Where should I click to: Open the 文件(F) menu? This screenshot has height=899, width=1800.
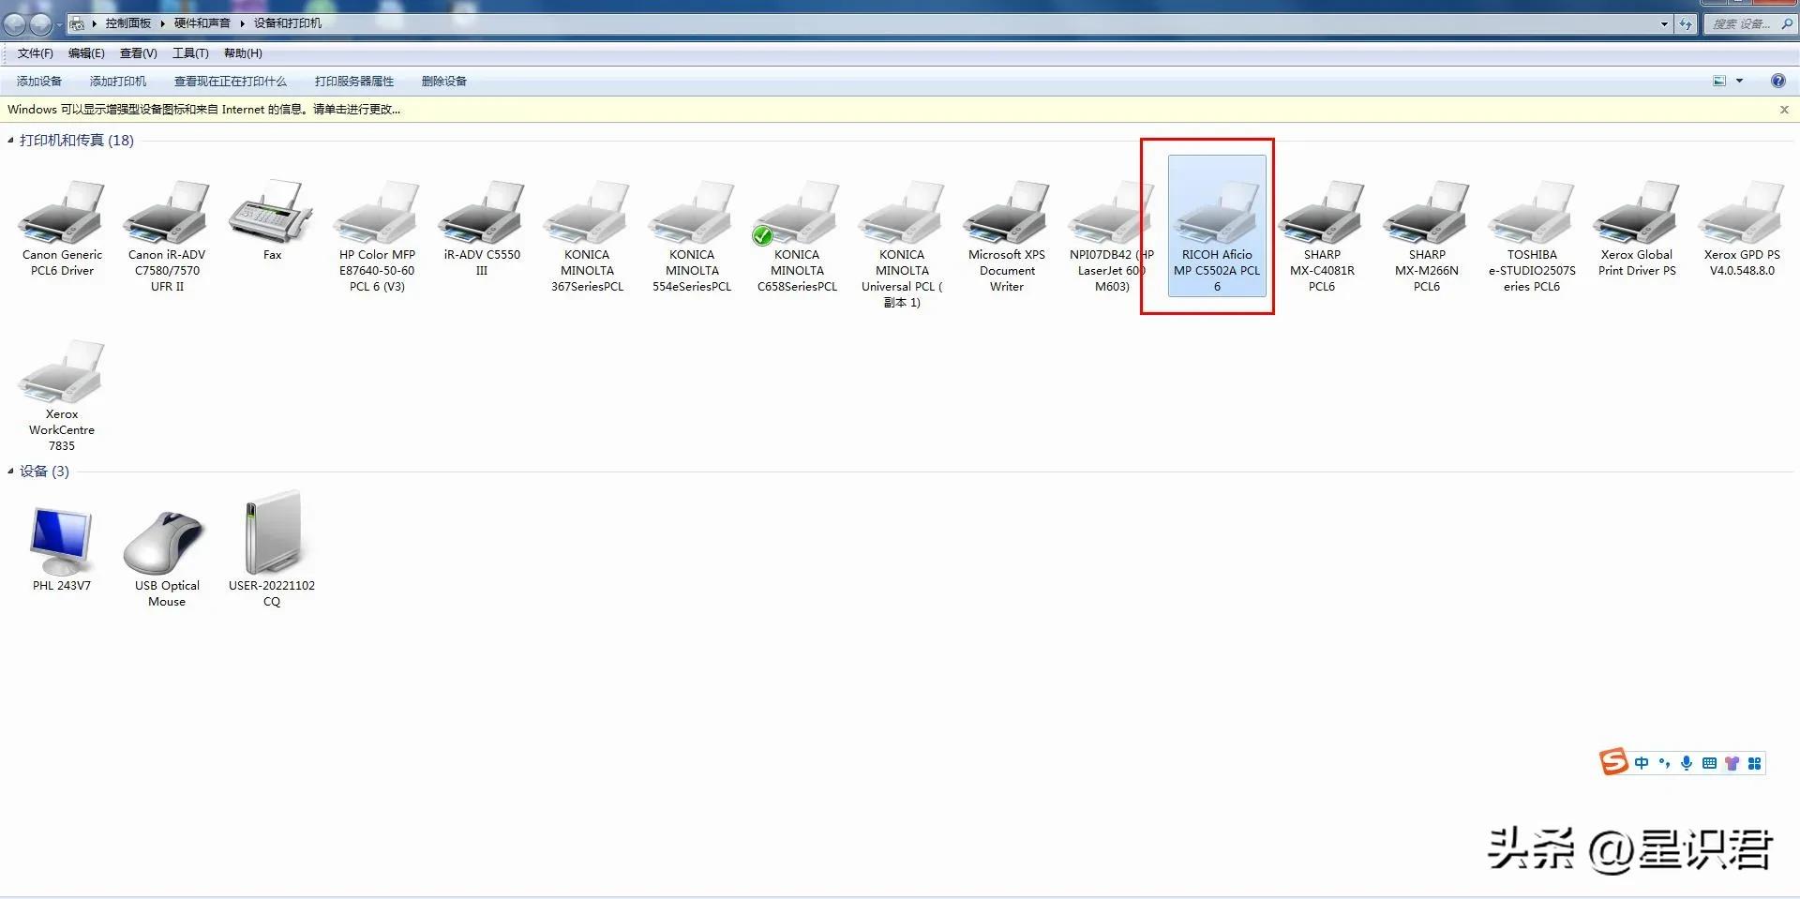point(35,53)
